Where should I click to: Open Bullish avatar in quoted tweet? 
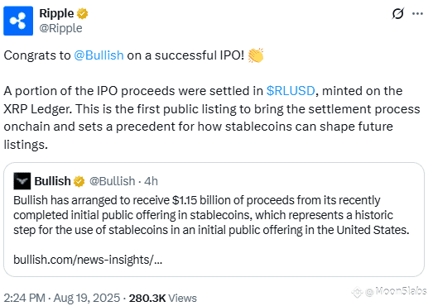tap(22, 181)
